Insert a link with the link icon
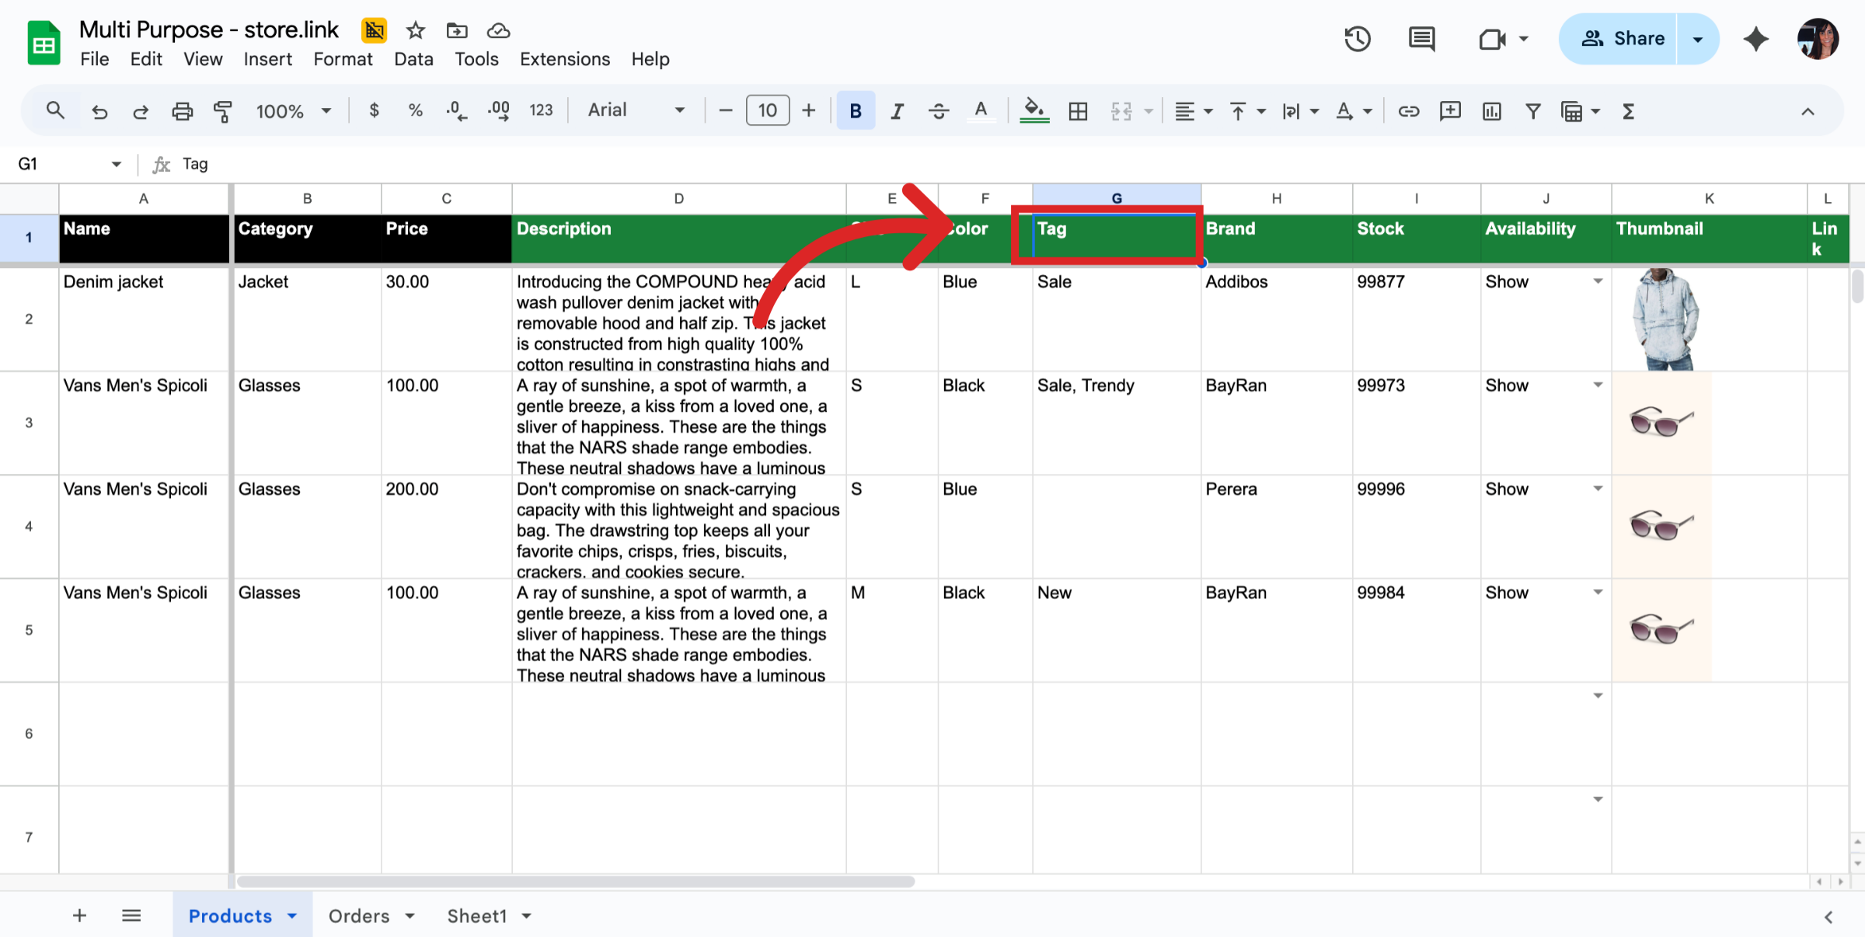1865x937 pixels. (1409, 111)
